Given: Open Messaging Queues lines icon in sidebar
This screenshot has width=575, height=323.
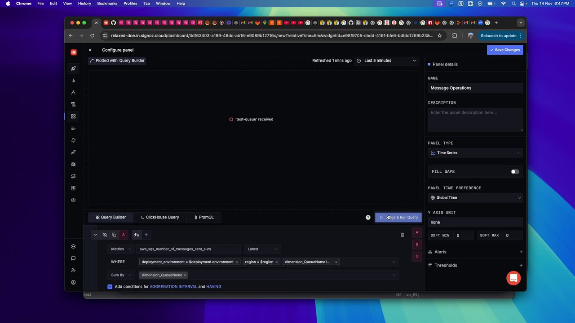Looking at the screenshot, I should pos(73,128).
